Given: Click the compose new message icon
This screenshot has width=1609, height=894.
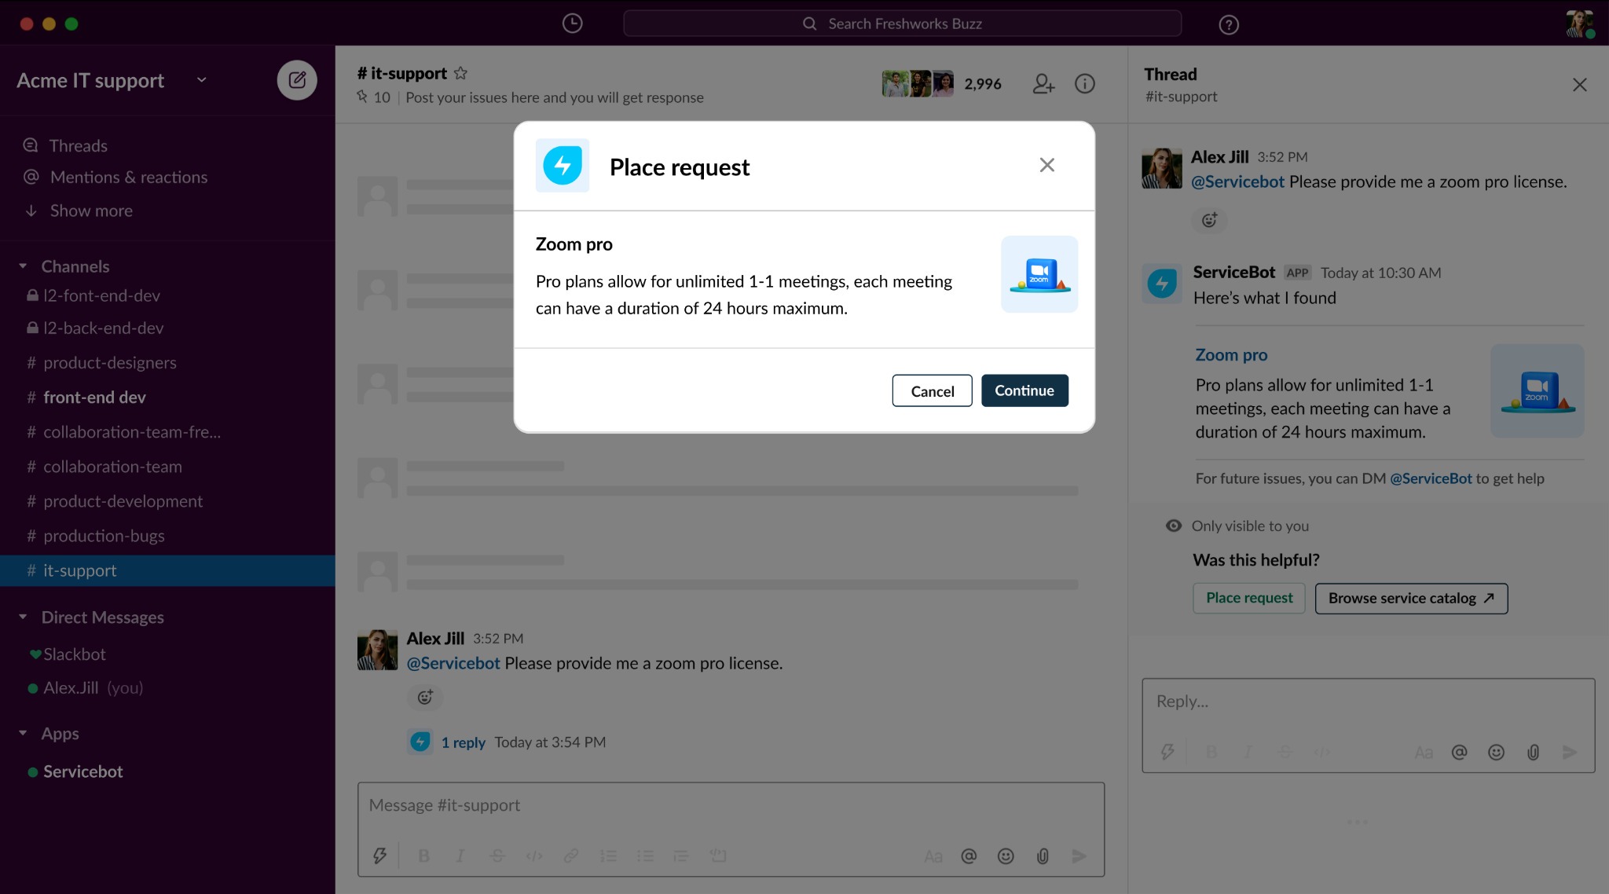Looking at the screenshot, I should tap(297, 80).
